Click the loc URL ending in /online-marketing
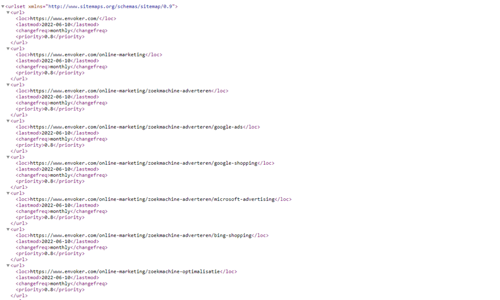The width and height of the screenshot is (500, 300). click(88, 55)
